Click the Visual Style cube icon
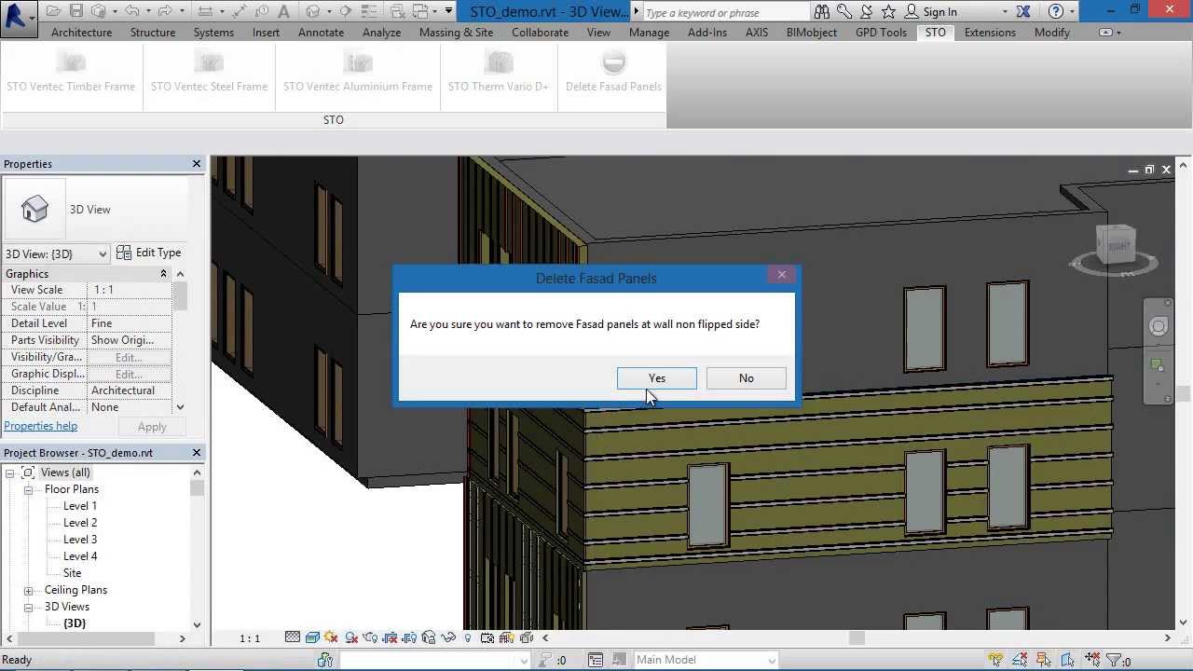This screenshot has width=1193, height=671. coord(312,638)
